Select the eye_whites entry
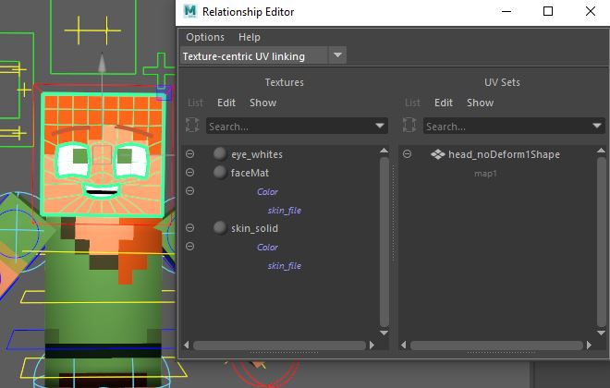Image resolution: width=610 pixels, height=388 pixels. coord(257,154)
